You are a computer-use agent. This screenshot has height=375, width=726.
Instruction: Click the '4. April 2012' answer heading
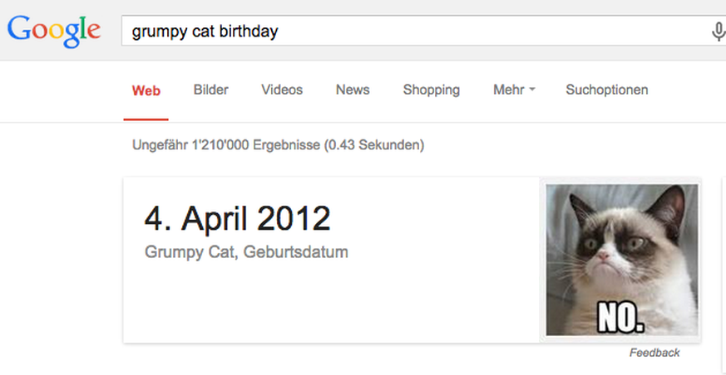coord(238,218)
